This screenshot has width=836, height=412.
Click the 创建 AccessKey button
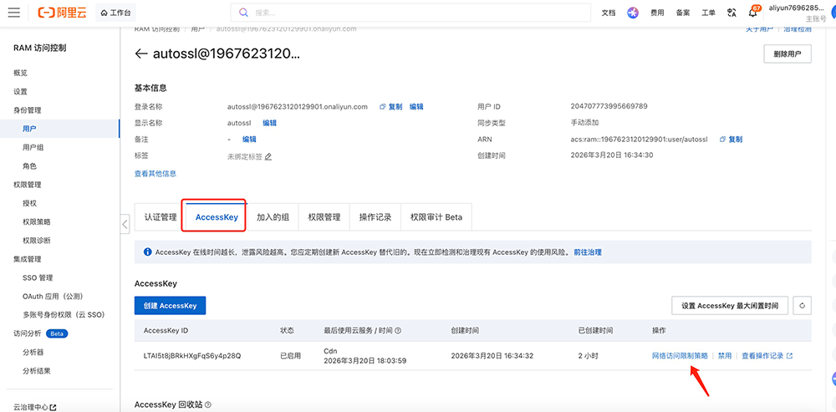click(x=170, y=306)
